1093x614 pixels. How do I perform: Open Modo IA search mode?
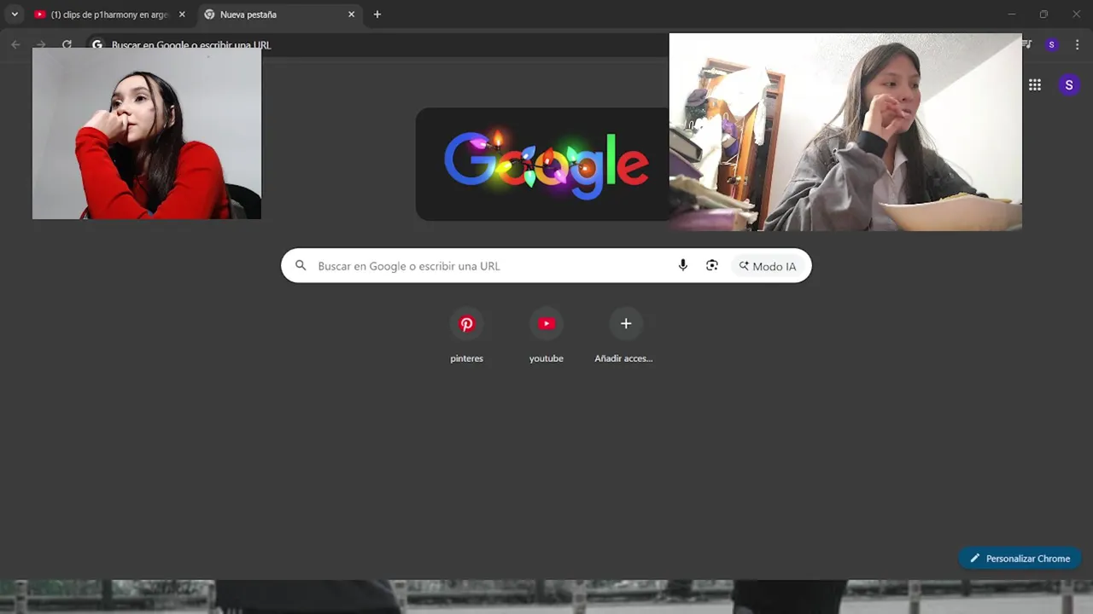pos(768,266)
